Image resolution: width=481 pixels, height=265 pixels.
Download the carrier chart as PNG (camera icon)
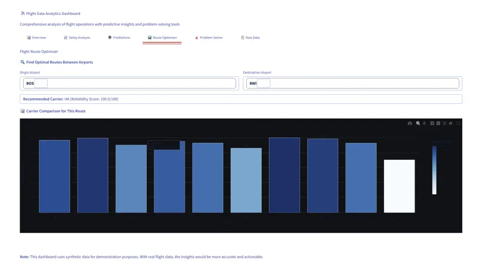click(x=410, y=123)
